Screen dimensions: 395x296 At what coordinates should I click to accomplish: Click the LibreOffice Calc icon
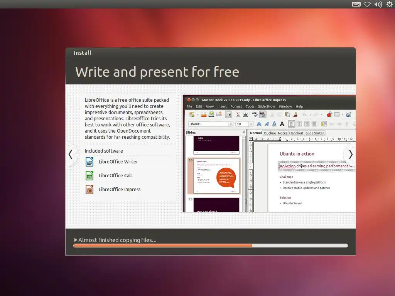tap(89, 175)
